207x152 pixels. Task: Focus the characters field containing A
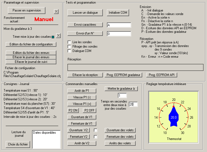coord(119,25)
